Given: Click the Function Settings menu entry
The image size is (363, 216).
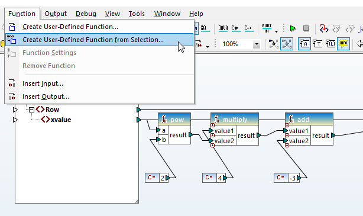Looking at the screenshot, I should tap(99, 53).
